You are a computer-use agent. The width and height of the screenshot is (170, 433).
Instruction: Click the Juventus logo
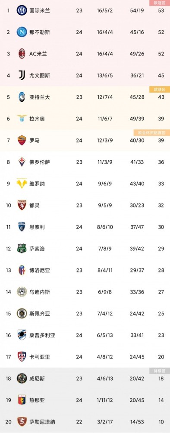click(22, 75)
